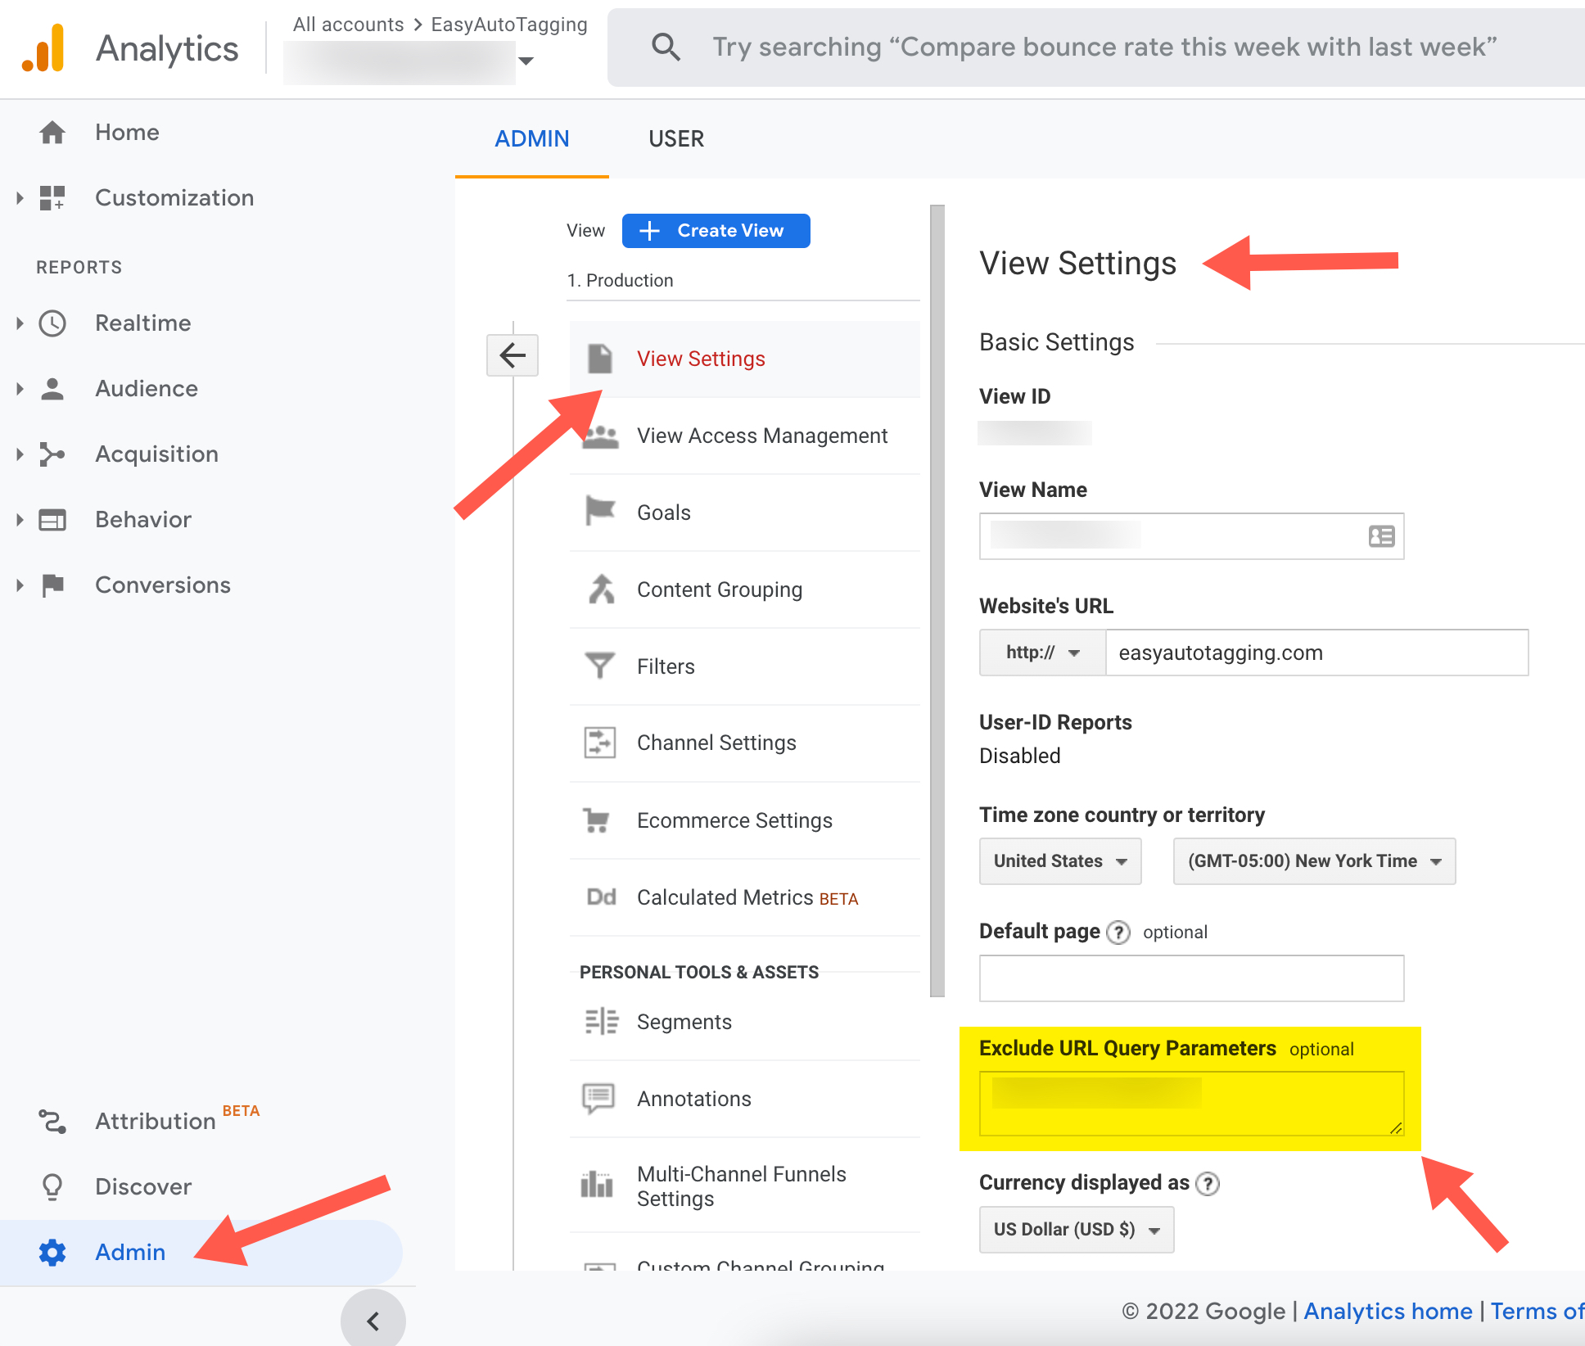Click the View Settings link
1585x1346 pixels.
[700, 358]
